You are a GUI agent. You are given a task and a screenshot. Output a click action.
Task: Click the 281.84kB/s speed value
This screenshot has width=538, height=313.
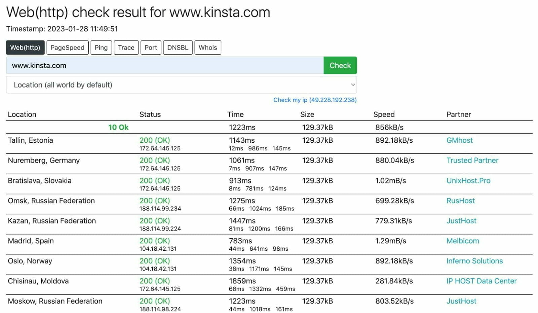click(x=394, y=281)
